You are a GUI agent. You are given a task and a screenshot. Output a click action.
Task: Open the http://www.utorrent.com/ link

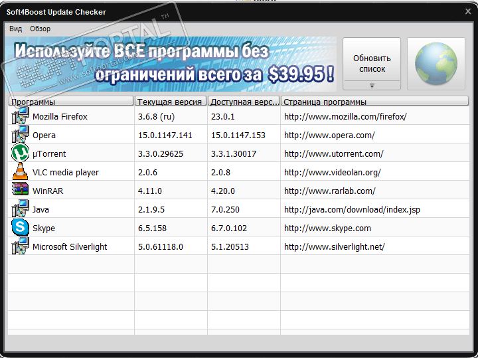pyautogui.click(x=334, y=153)
